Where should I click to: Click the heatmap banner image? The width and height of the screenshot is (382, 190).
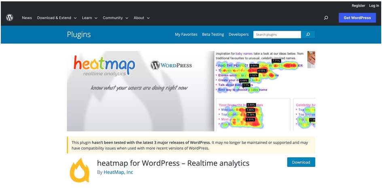191,91
